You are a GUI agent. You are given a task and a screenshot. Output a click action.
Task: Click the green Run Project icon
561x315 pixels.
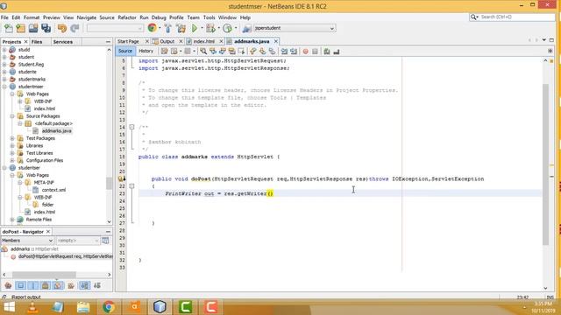point(195,28)
